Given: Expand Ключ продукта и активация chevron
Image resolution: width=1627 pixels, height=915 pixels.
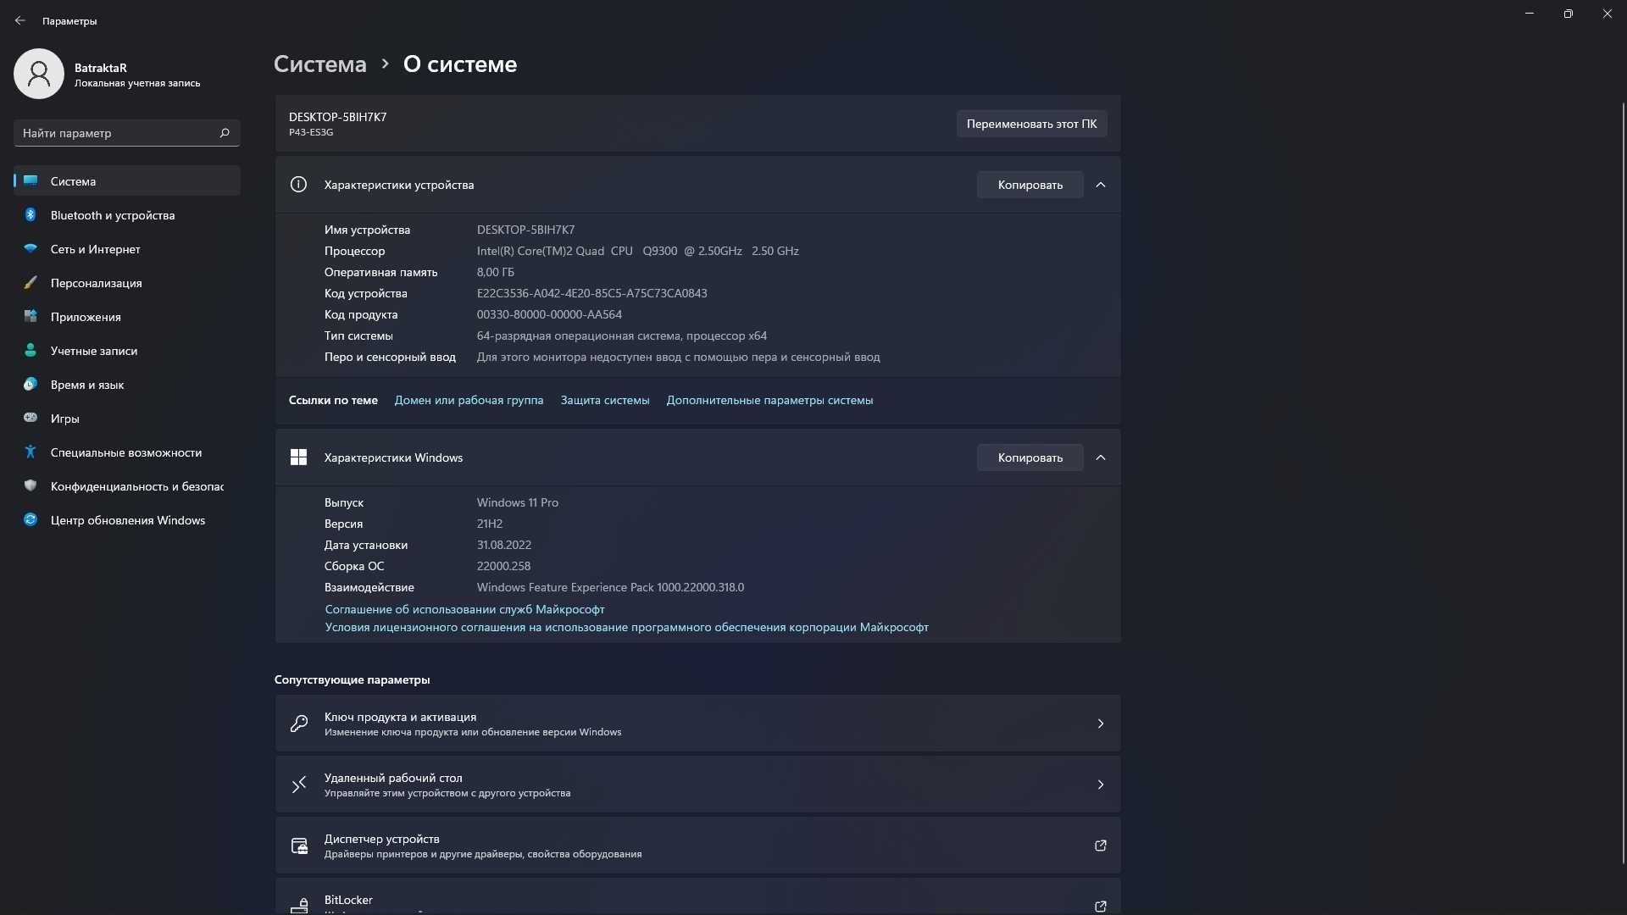Looking at the screenshot, I should [x=1100, y=724].
